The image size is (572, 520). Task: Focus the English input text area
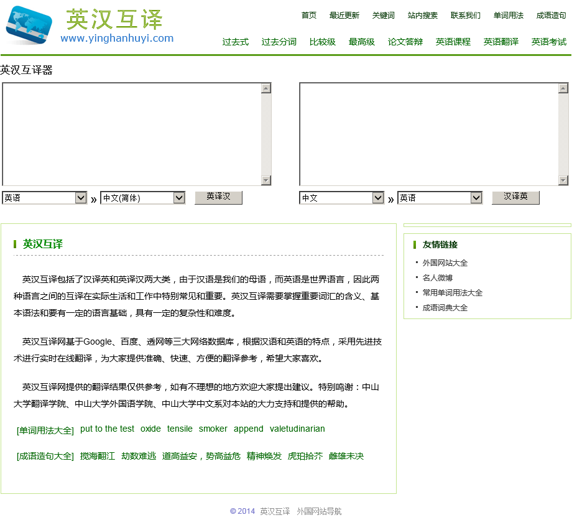pyautogui.click(x=132, y=134)
